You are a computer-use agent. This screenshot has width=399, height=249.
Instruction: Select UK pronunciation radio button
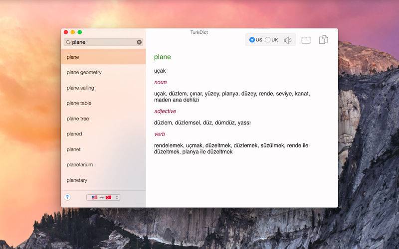click(268, 40)
